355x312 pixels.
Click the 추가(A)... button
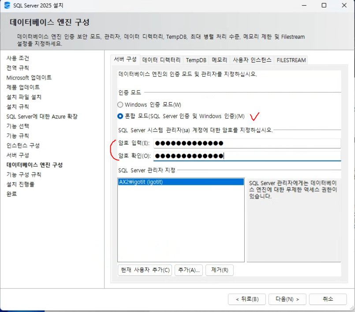tap(189, 270)
